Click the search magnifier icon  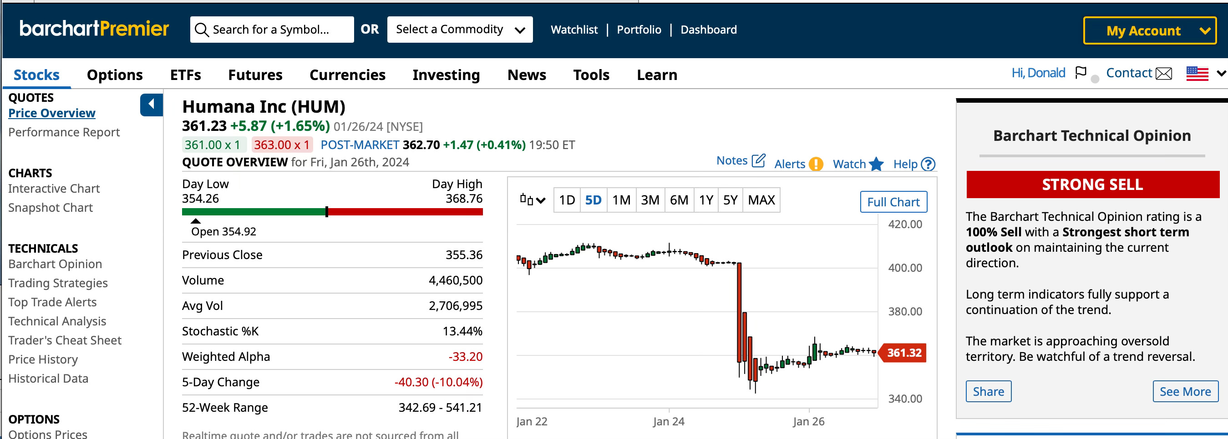[202, 30]
